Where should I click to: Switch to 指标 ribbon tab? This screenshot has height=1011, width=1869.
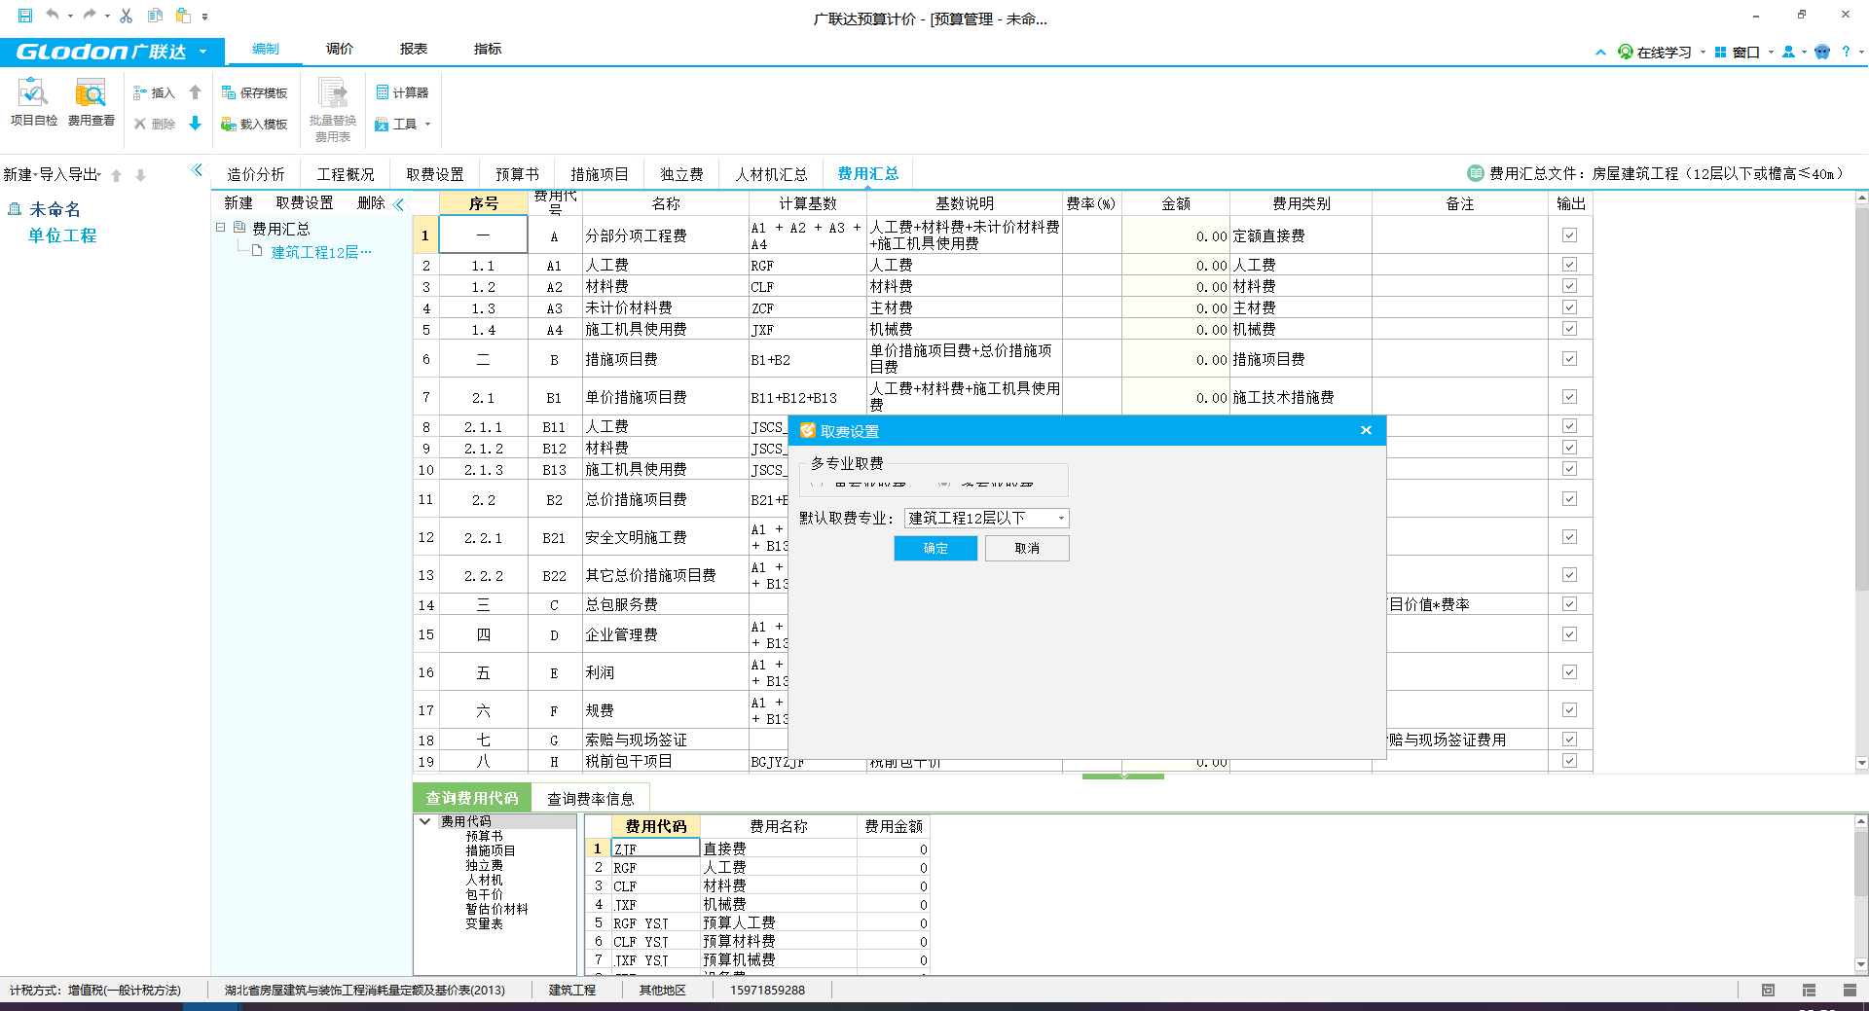point(488,49)
